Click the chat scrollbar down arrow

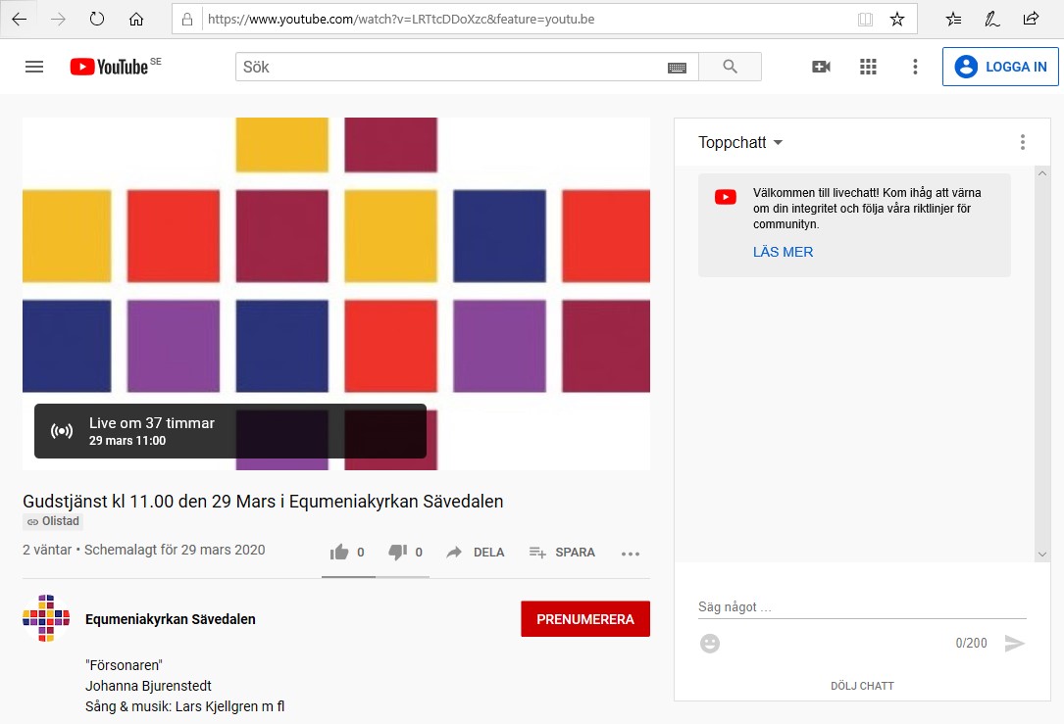pyautogui.click(x=1042, y=554)
